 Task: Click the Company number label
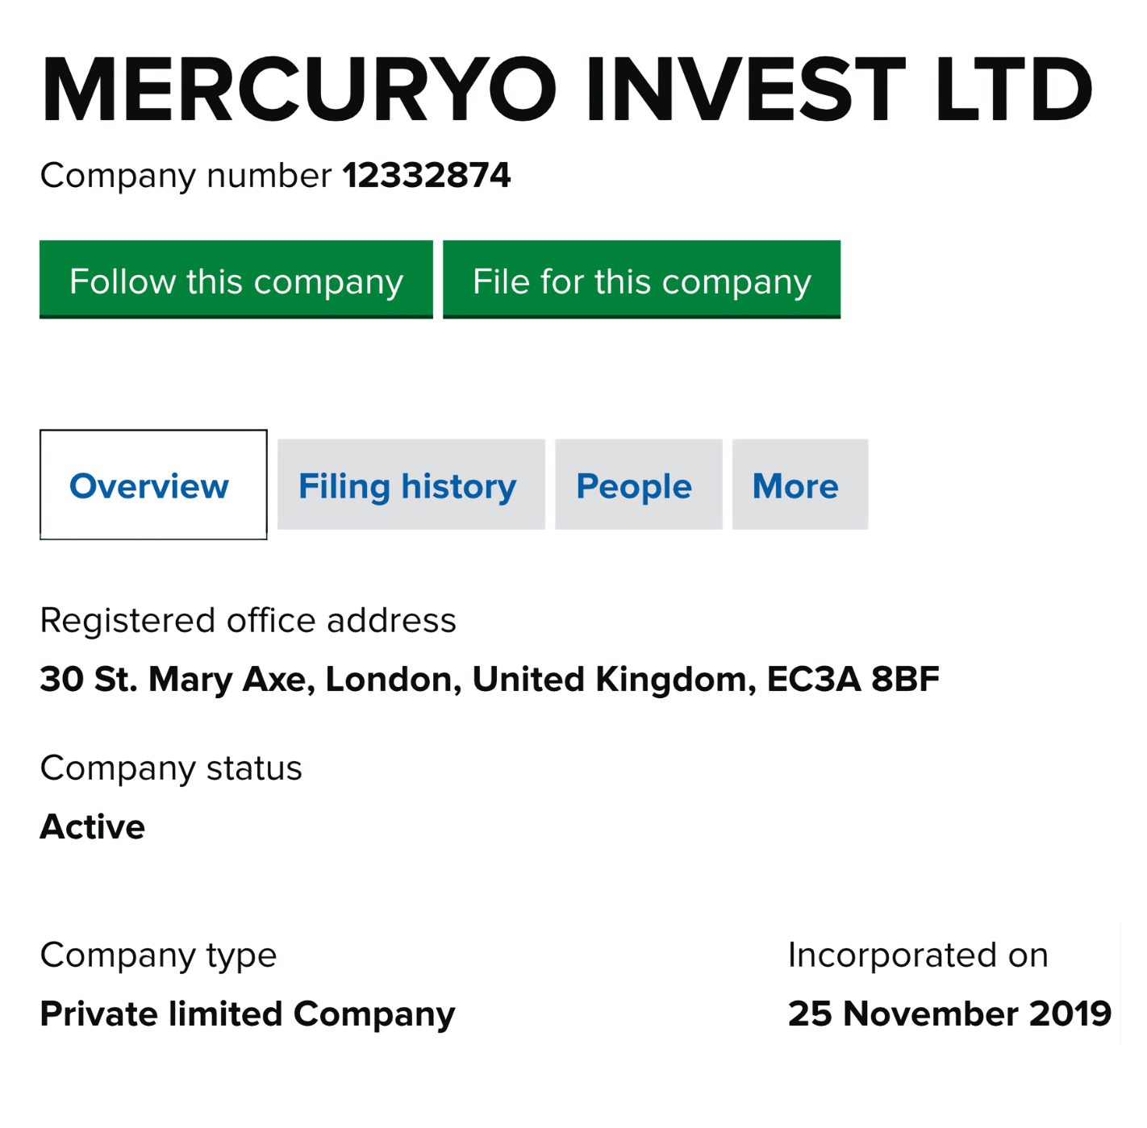[x=186, y=176]
